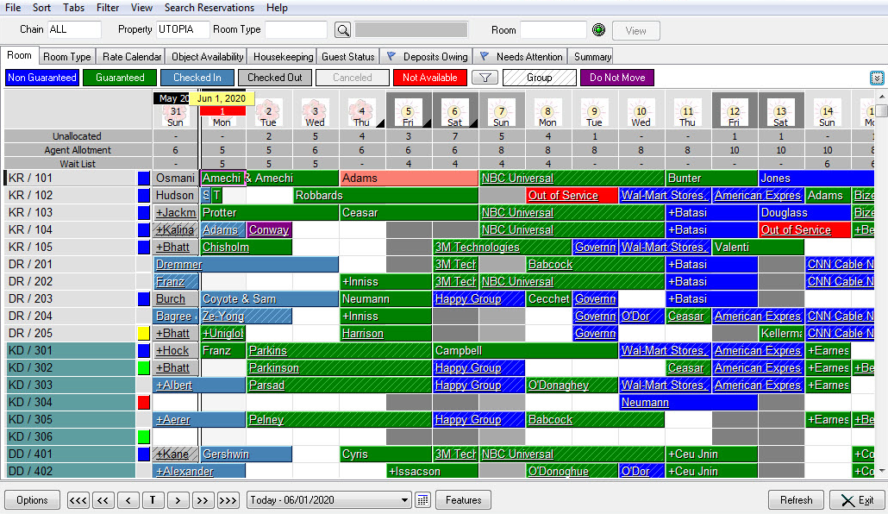888x514 pixels.
Task: Step forward one day with single right arrow
Action: point(178,500)
